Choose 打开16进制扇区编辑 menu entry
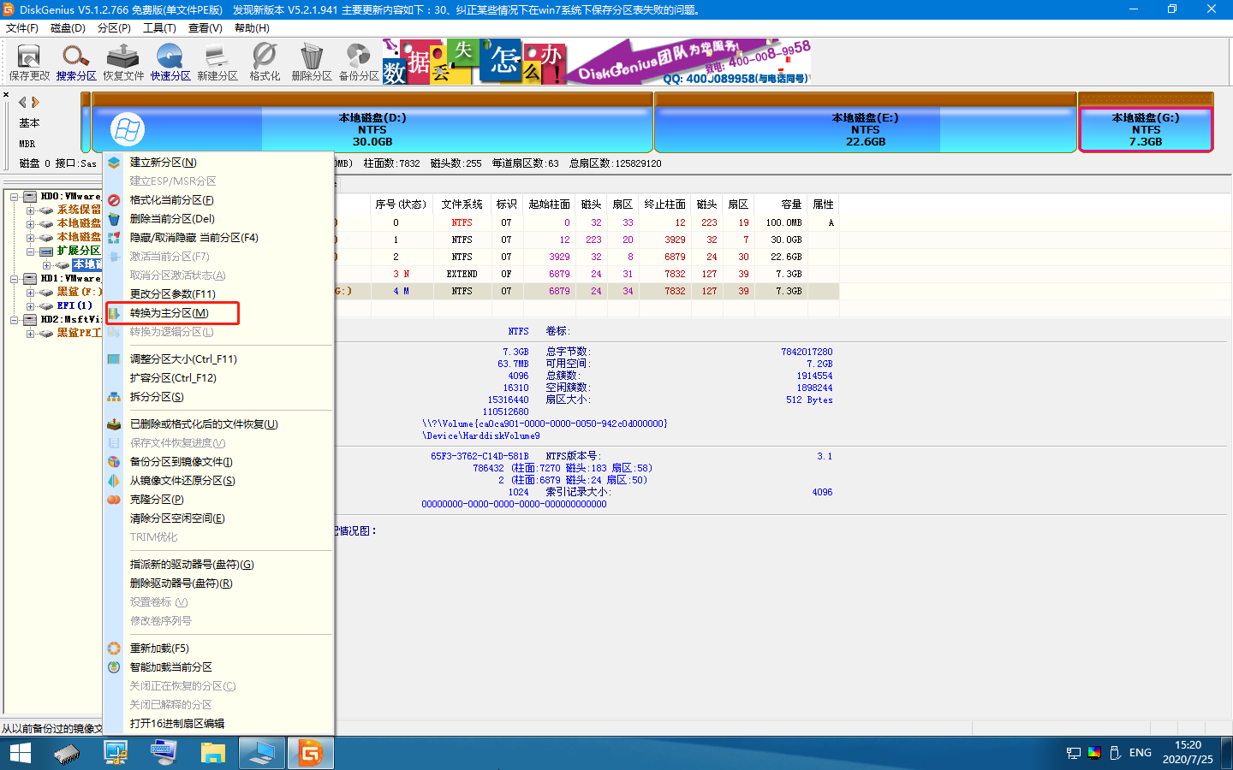 pos(218,724)
